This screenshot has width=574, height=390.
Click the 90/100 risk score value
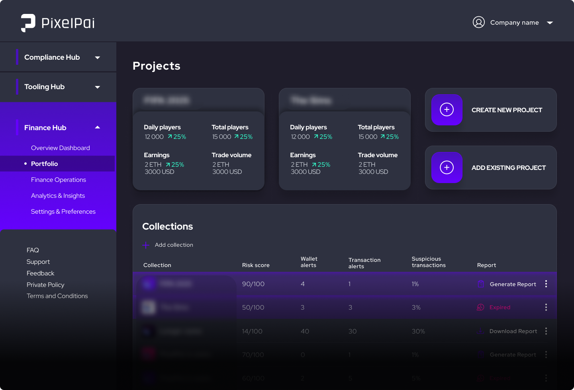[253, 284]
